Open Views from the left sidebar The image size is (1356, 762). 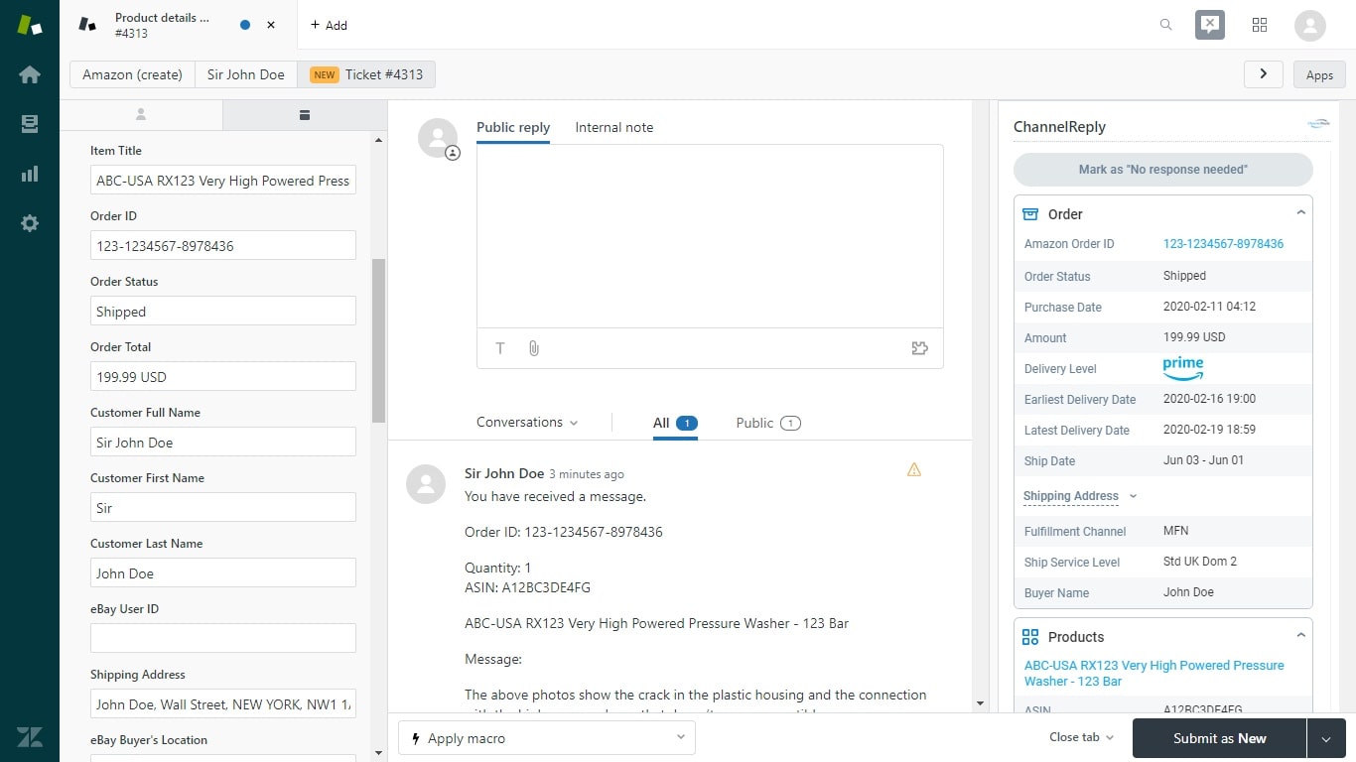tap(29, 124)
